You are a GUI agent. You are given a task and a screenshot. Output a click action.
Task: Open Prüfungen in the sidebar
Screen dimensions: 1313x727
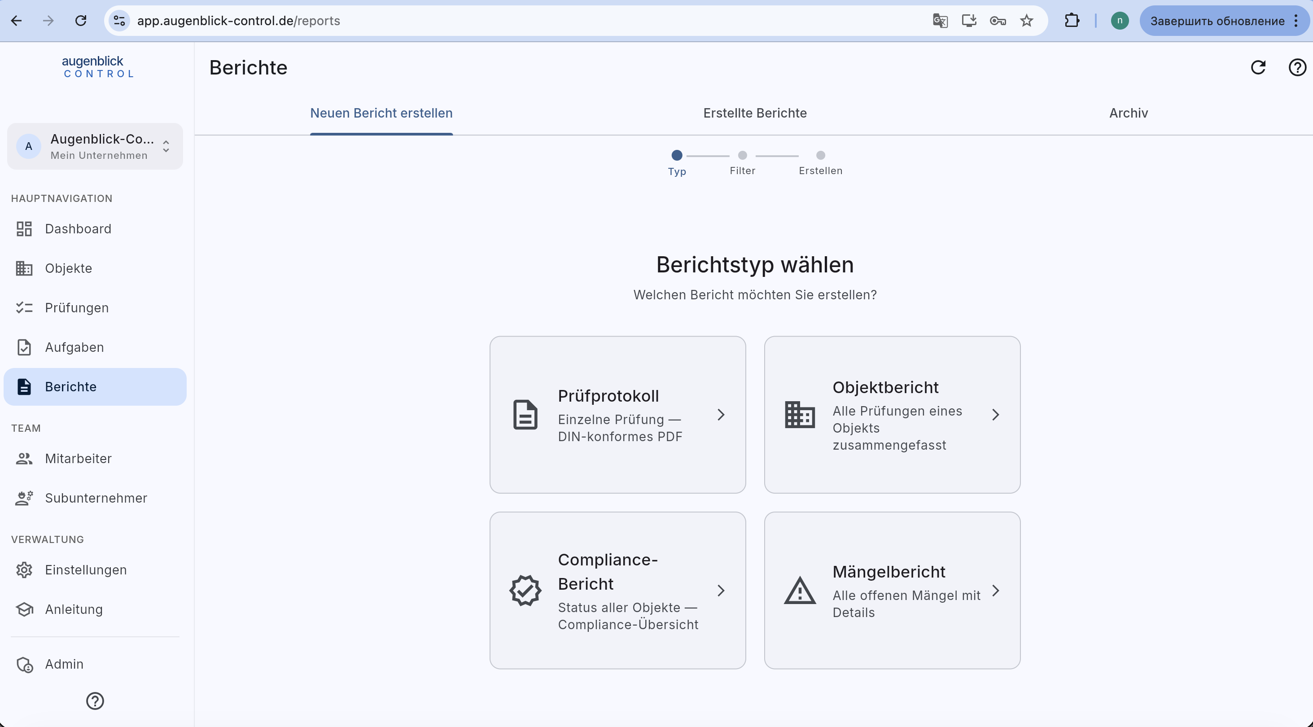[x=95, y=308]
